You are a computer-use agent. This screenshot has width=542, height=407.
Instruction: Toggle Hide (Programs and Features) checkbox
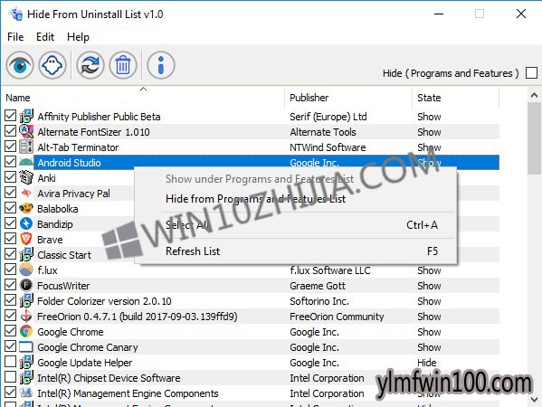click(531, 73)
